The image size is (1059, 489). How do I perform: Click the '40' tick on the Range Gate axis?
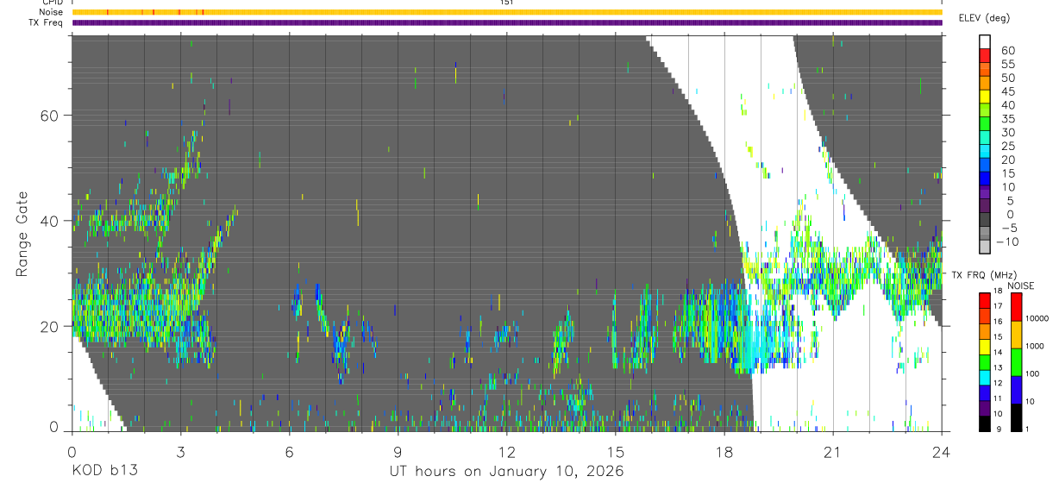(51, 221)
